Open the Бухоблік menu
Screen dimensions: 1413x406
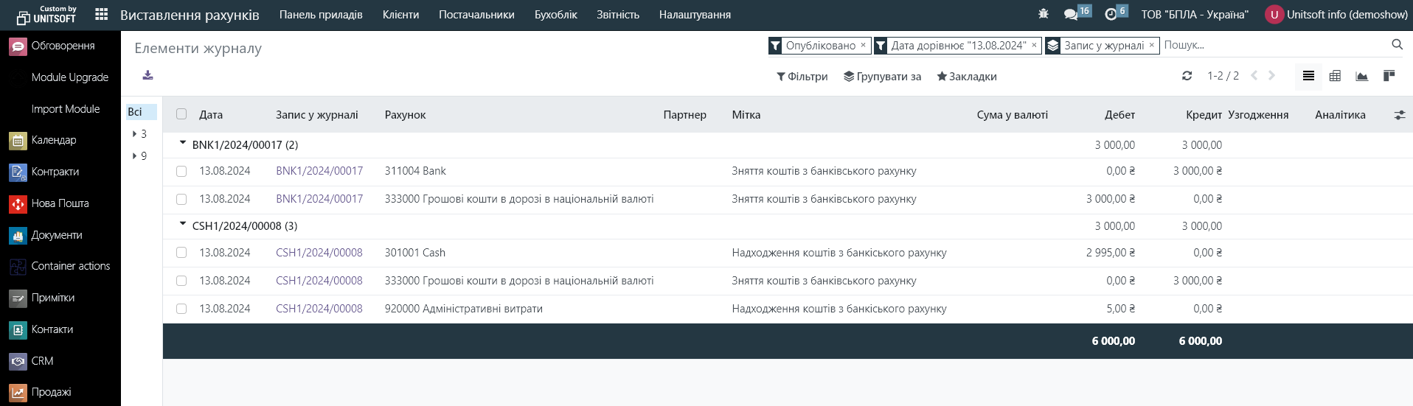click(555, 15)
